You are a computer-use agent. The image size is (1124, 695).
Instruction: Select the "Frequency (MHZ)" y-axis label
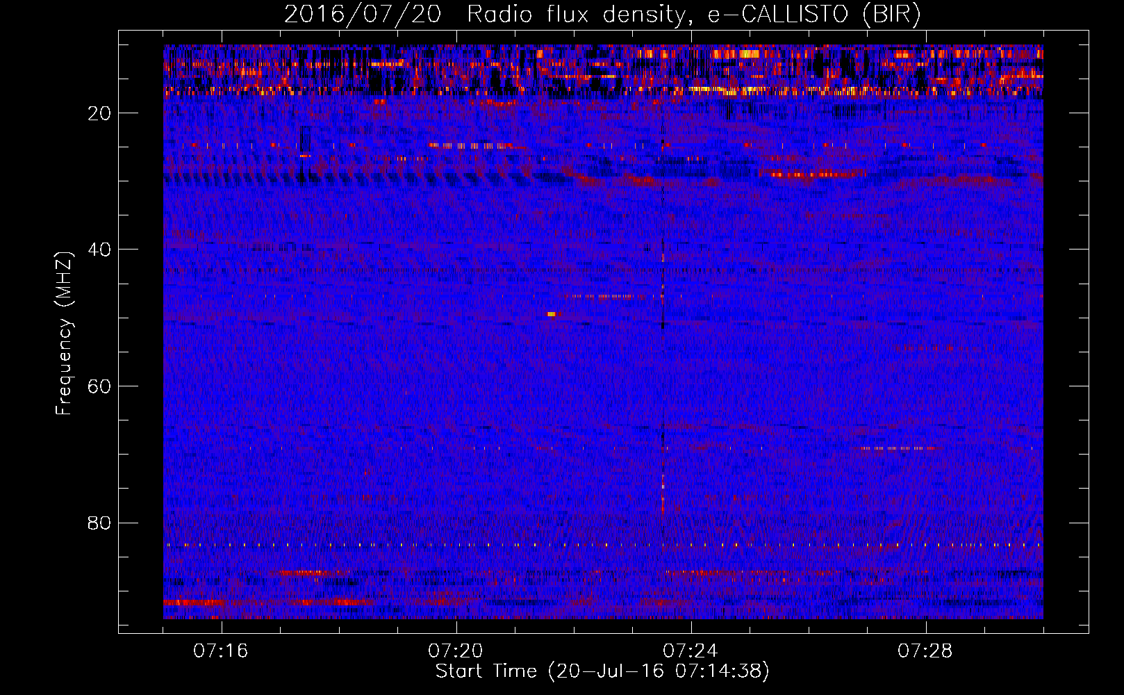[x=64, y=334]
